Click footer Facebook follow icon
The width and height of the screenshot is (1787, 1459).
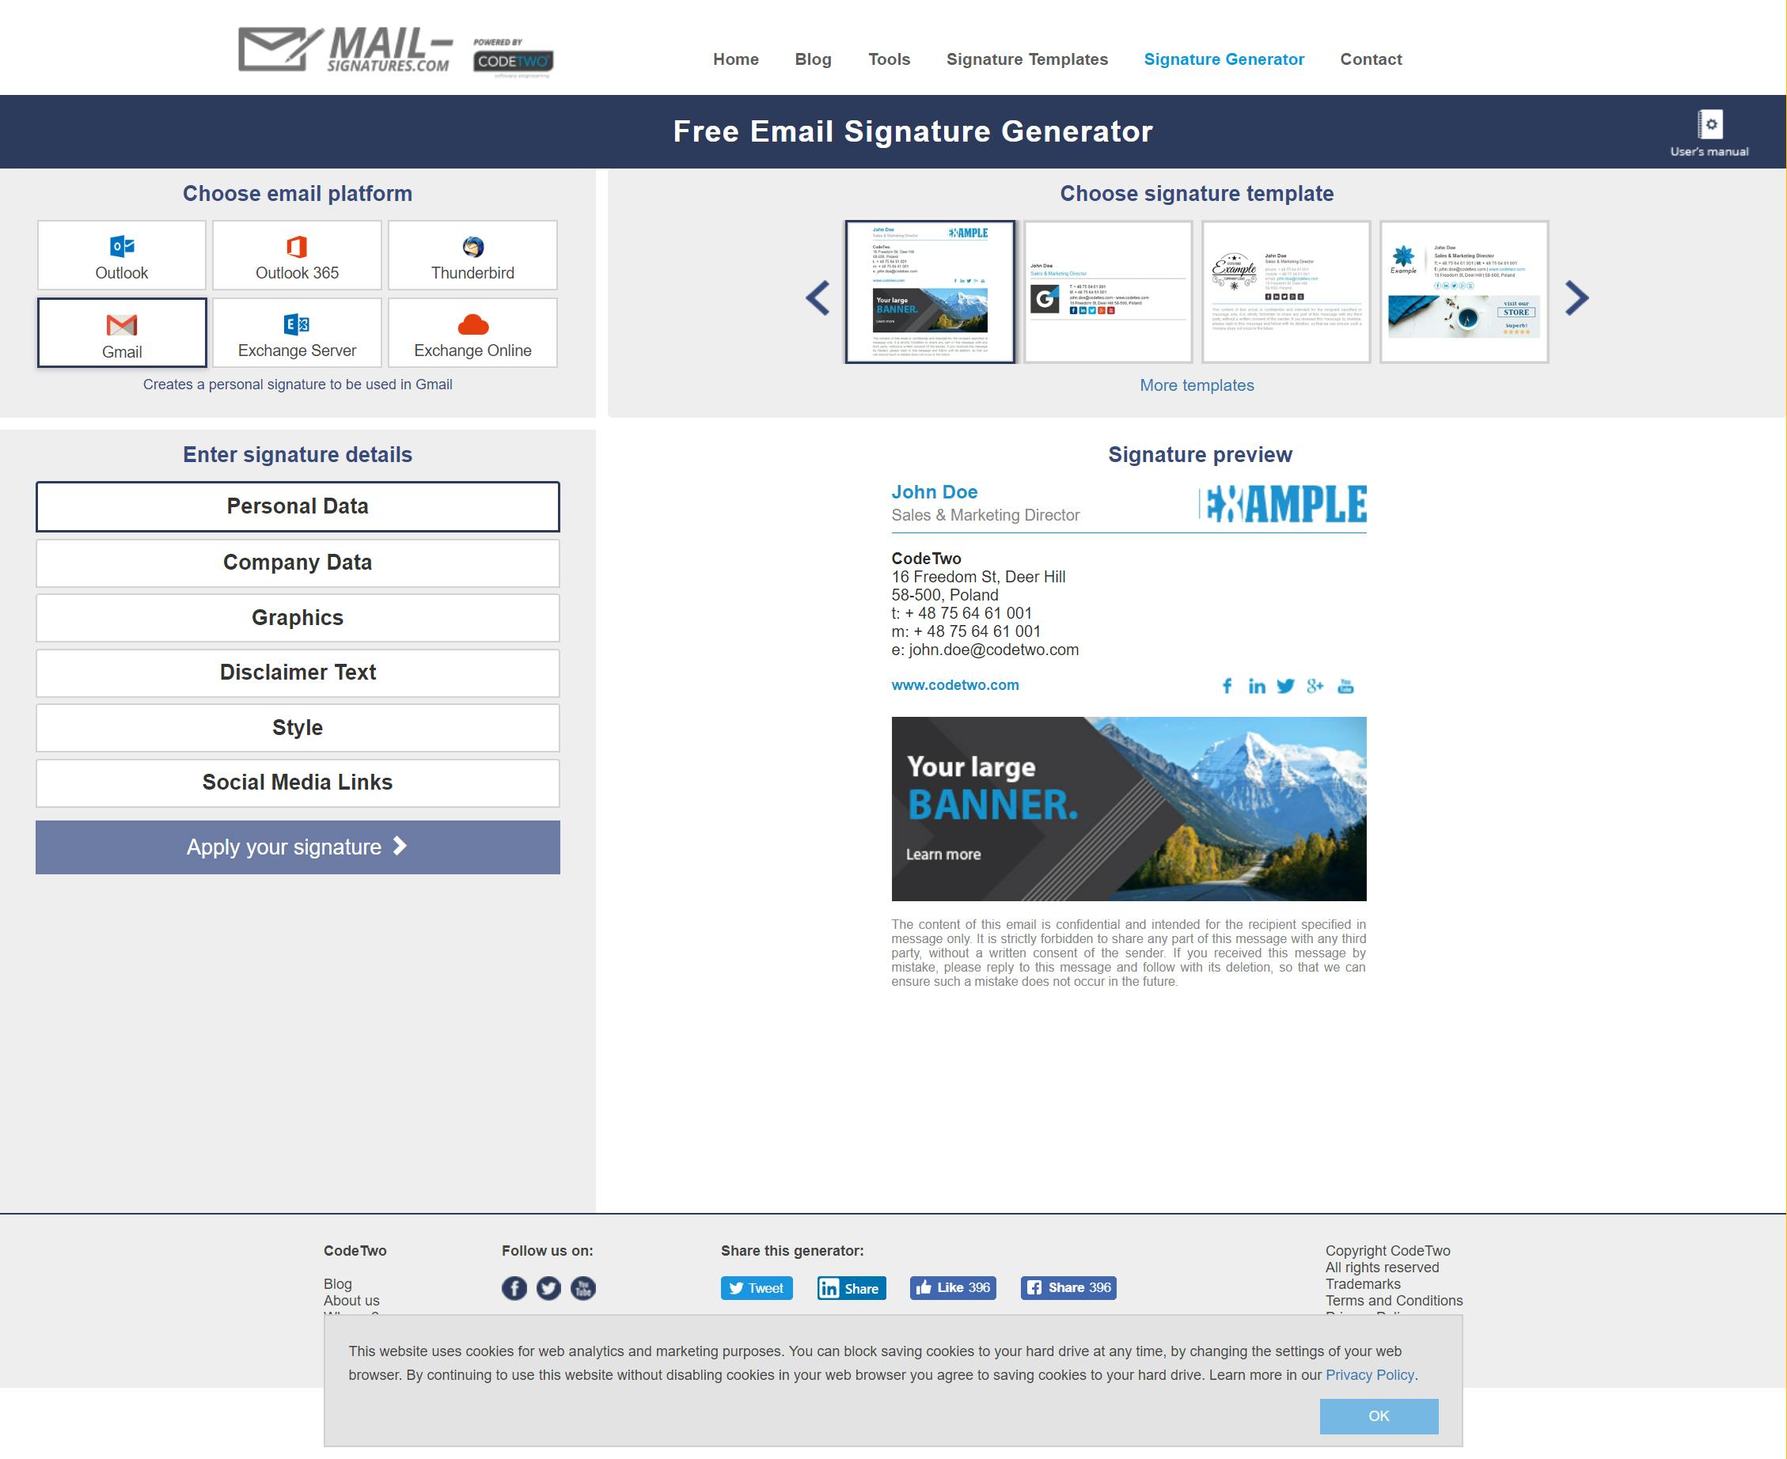[x=514, y=1287]
